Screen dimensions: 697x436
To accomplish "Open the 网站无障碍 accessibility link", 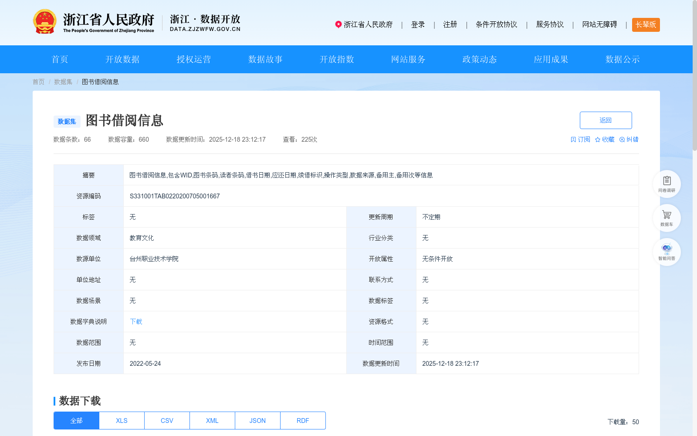I will (x=599, y=24).
